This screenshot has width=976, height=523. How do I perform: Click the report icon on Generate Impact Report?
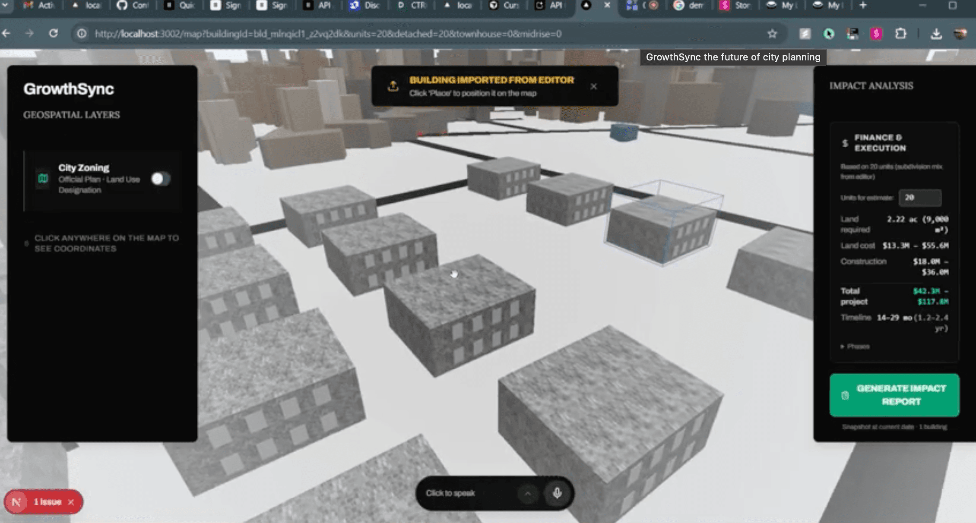coord(845,395)
